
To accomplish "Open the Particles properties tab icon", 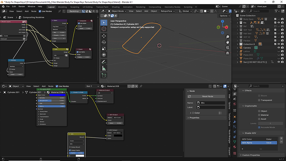I will pos(235,127).
